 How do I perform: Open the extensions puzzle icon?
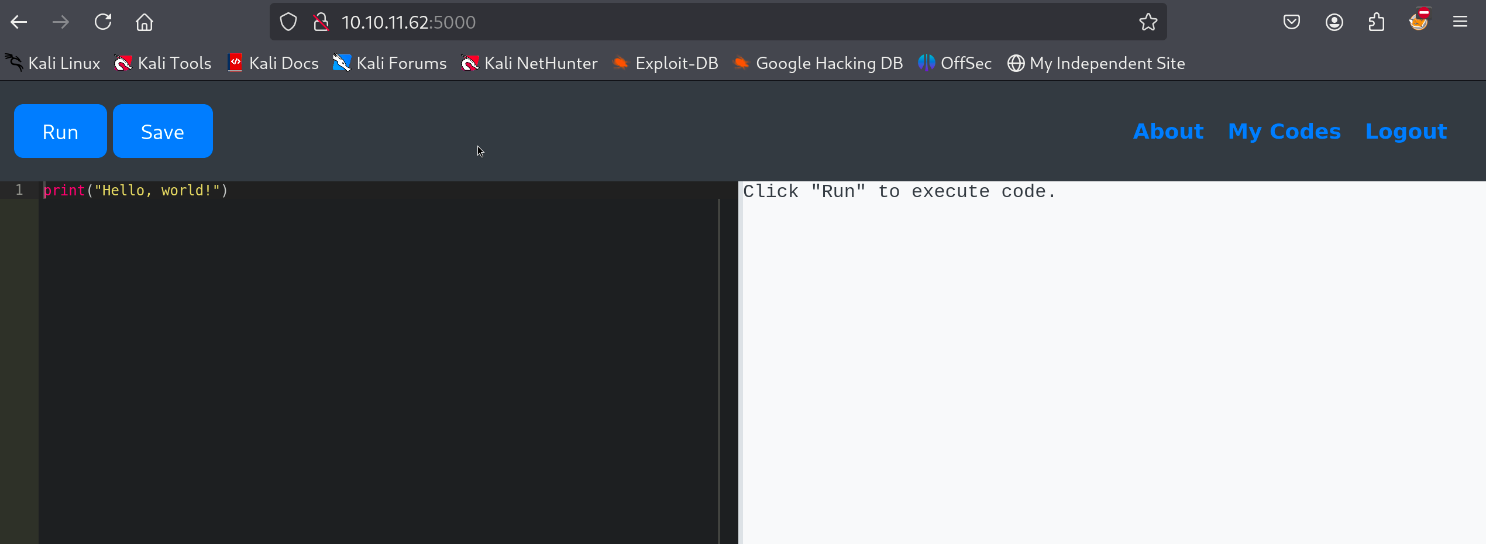click(1376, 22)
